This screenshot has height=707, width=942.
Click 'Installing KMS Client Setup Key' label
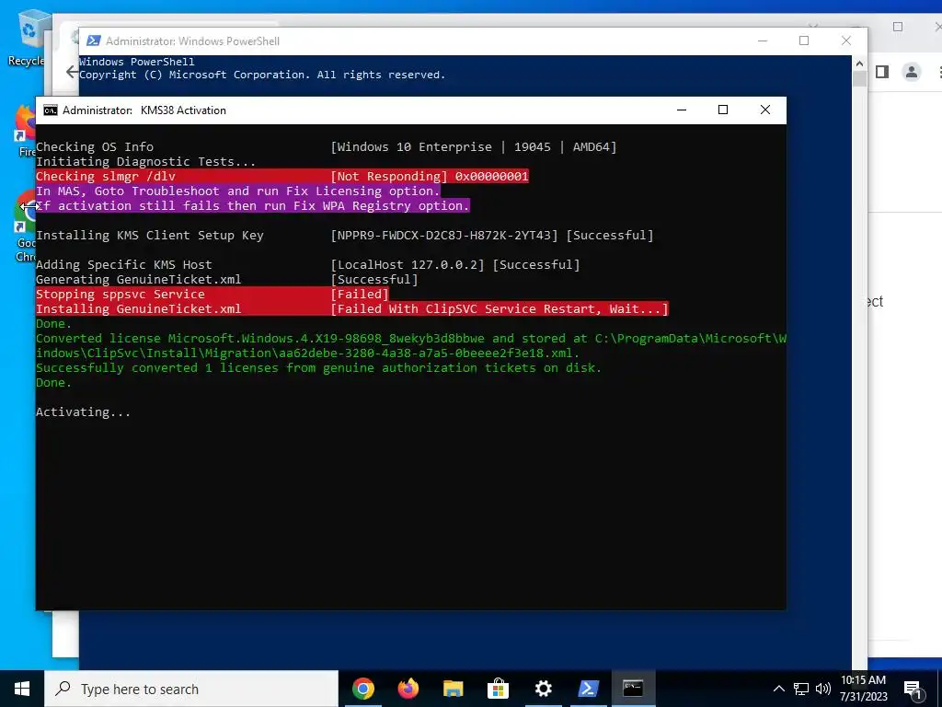[150, 235]
